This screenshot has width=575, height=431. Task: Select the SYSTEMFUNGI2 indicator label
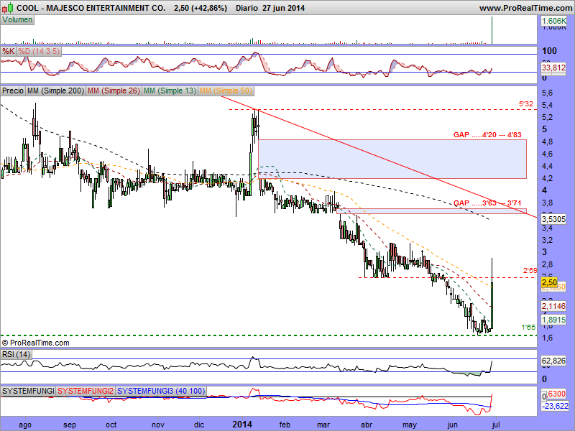click(86, 391)
